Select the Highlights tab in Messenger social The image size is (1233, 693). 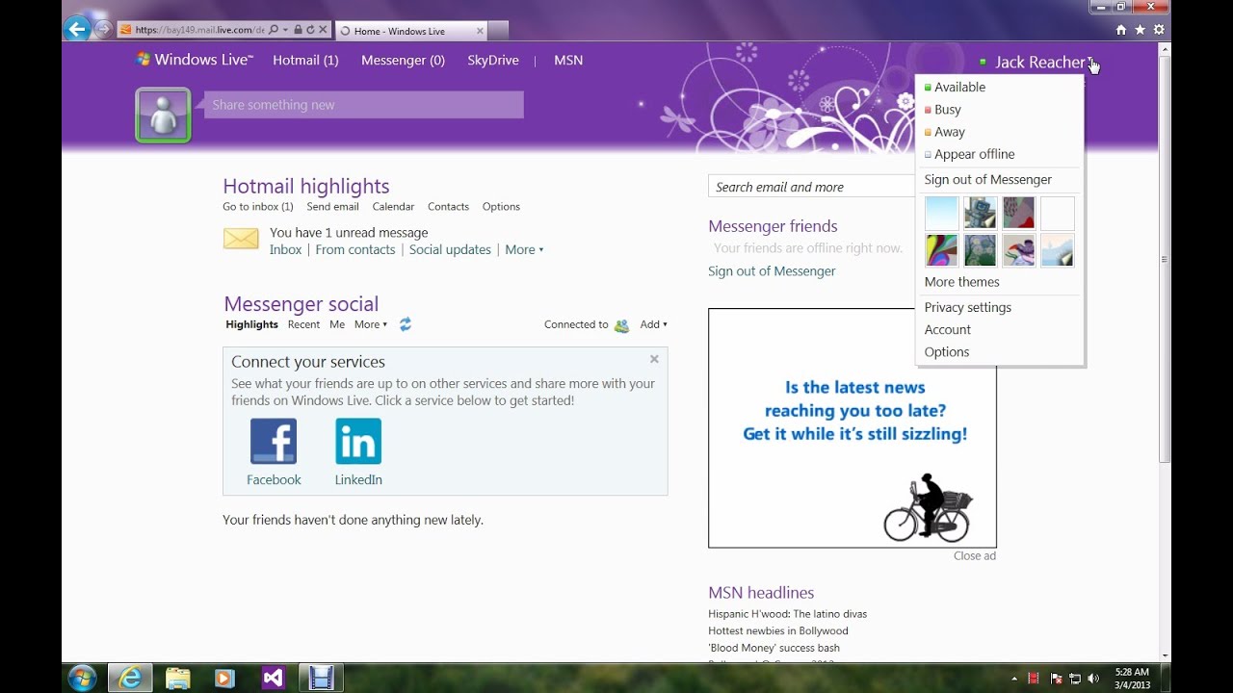pyautogui.click(x=252, y=324)
